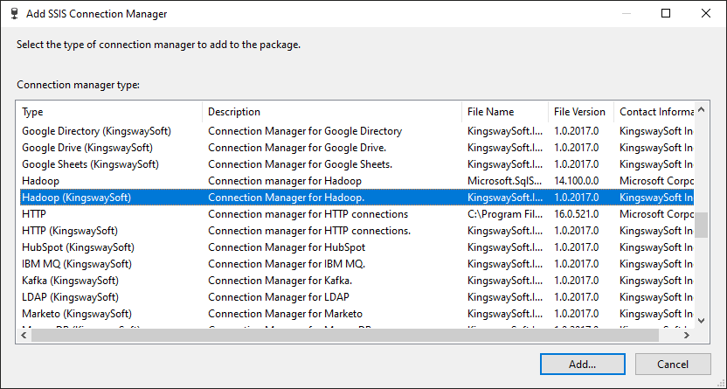727x389 pixels.
Task: Click the Add... button
Action: [x=582, y=365]
